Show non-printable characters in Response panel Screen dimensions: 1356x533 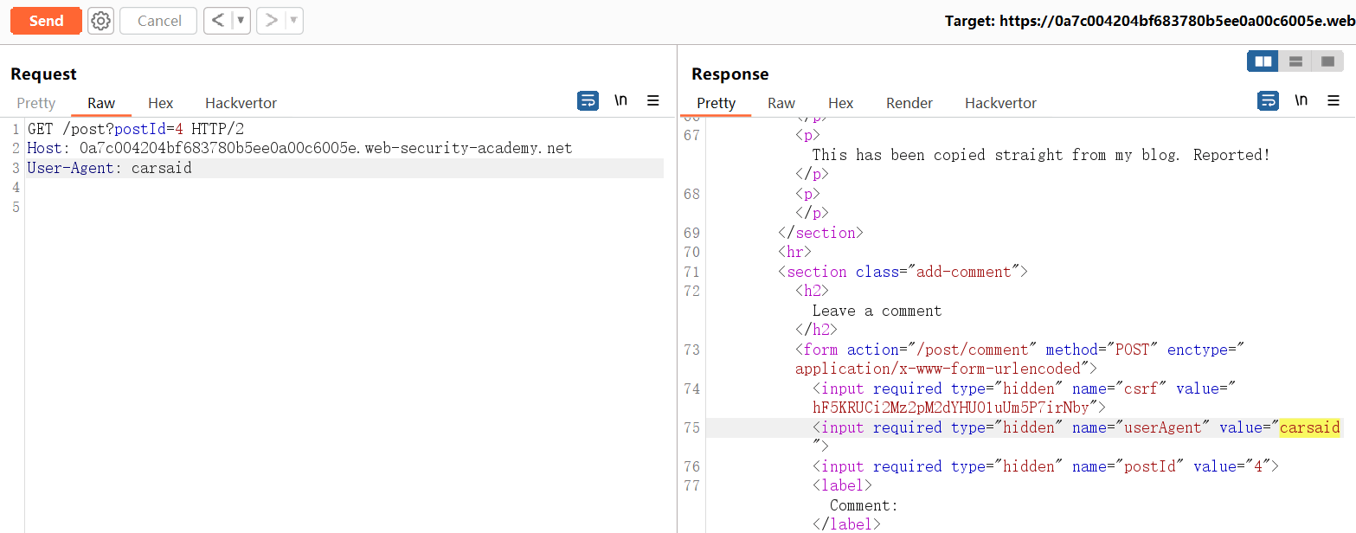pyautogui.click(x=1301, y=101)
